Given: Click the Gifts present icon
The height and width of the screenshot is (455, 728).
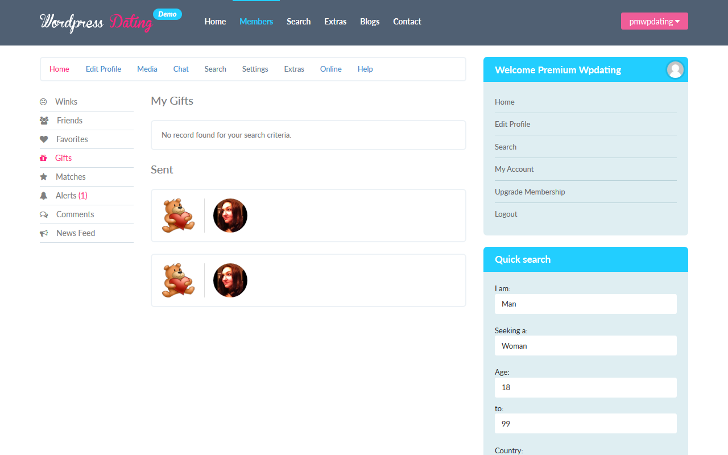Looking at the screenshot, I should 43,158.
